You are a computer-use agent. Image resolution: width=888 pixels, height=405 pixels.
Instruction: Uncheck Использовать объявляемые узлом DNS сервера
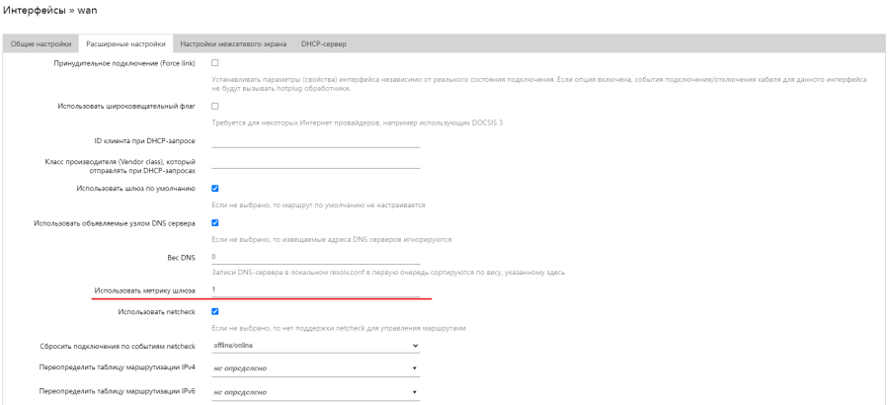[x=215, y=222]
